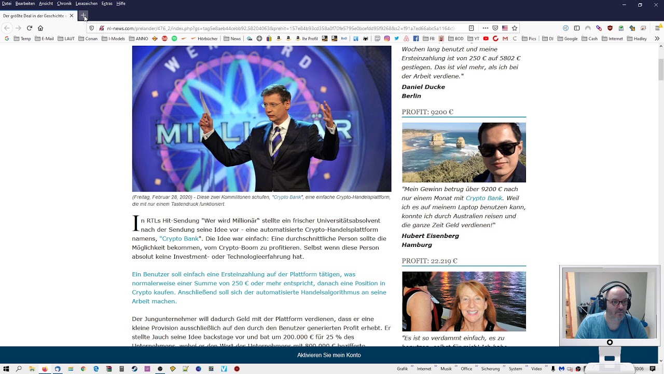Click the 'PROFIT: 22.219 €' heading

pyautogui.click(x=430, y=261)
